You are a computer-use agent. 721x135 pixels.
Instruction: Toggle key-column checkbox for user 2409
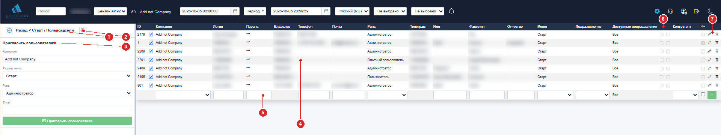(703, 68)
